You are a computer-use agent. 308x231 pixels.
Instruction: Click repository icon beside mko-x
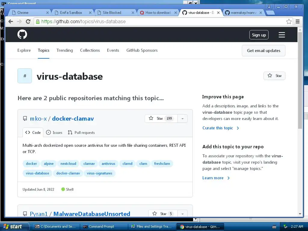pyautogui.click(x=25, y=119)
